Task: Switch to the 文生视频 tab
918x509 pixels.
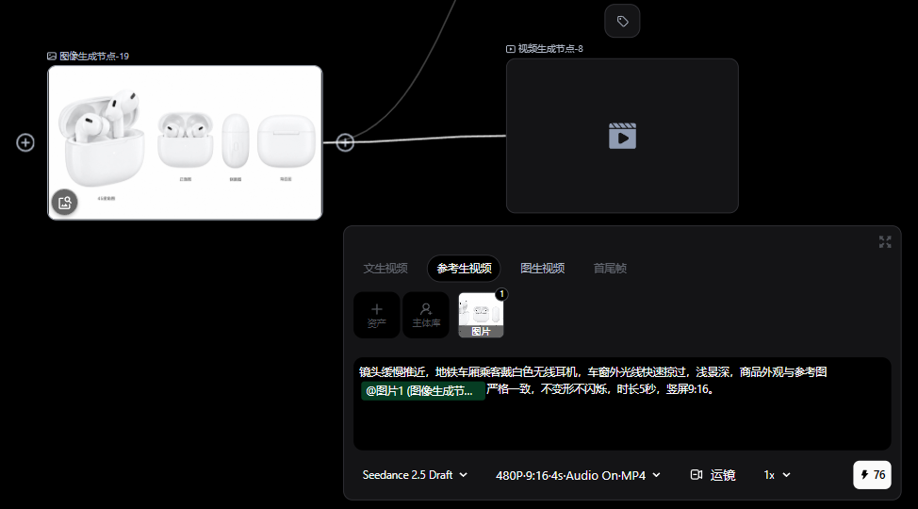Action: 385,269
